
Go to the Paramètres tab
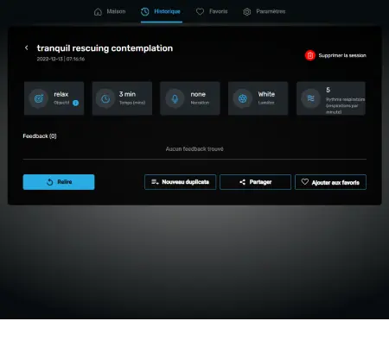(x=264, y=11)
